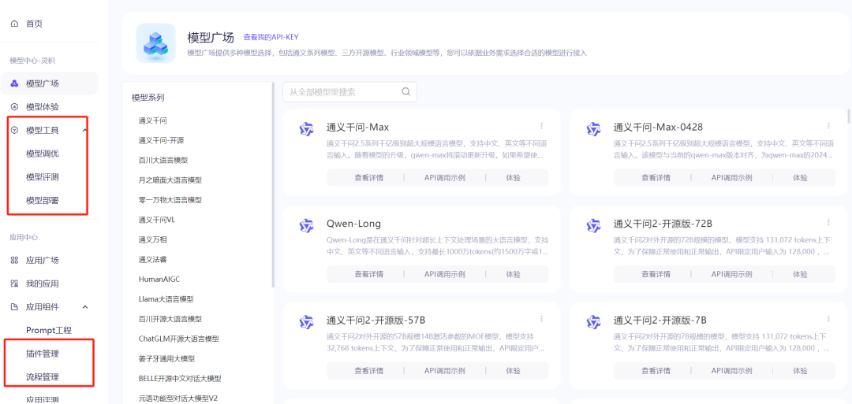Open more options on 通义千问2-开源版-72B card
This screenshot has height=404, width=852.
tap(828, 222)
